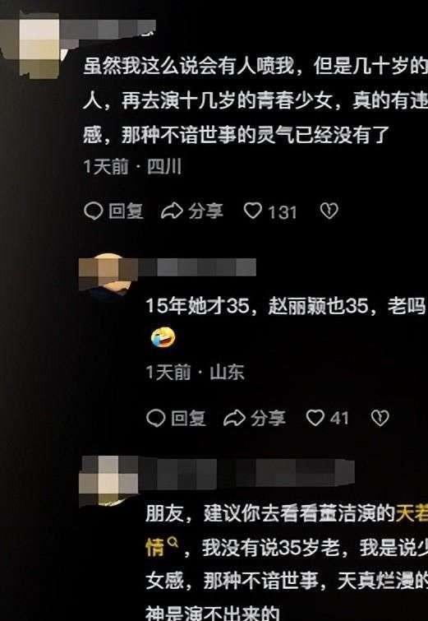Click the blurred username of third commenter
Screen dimensions: 428x621
(x=246, y=472)
